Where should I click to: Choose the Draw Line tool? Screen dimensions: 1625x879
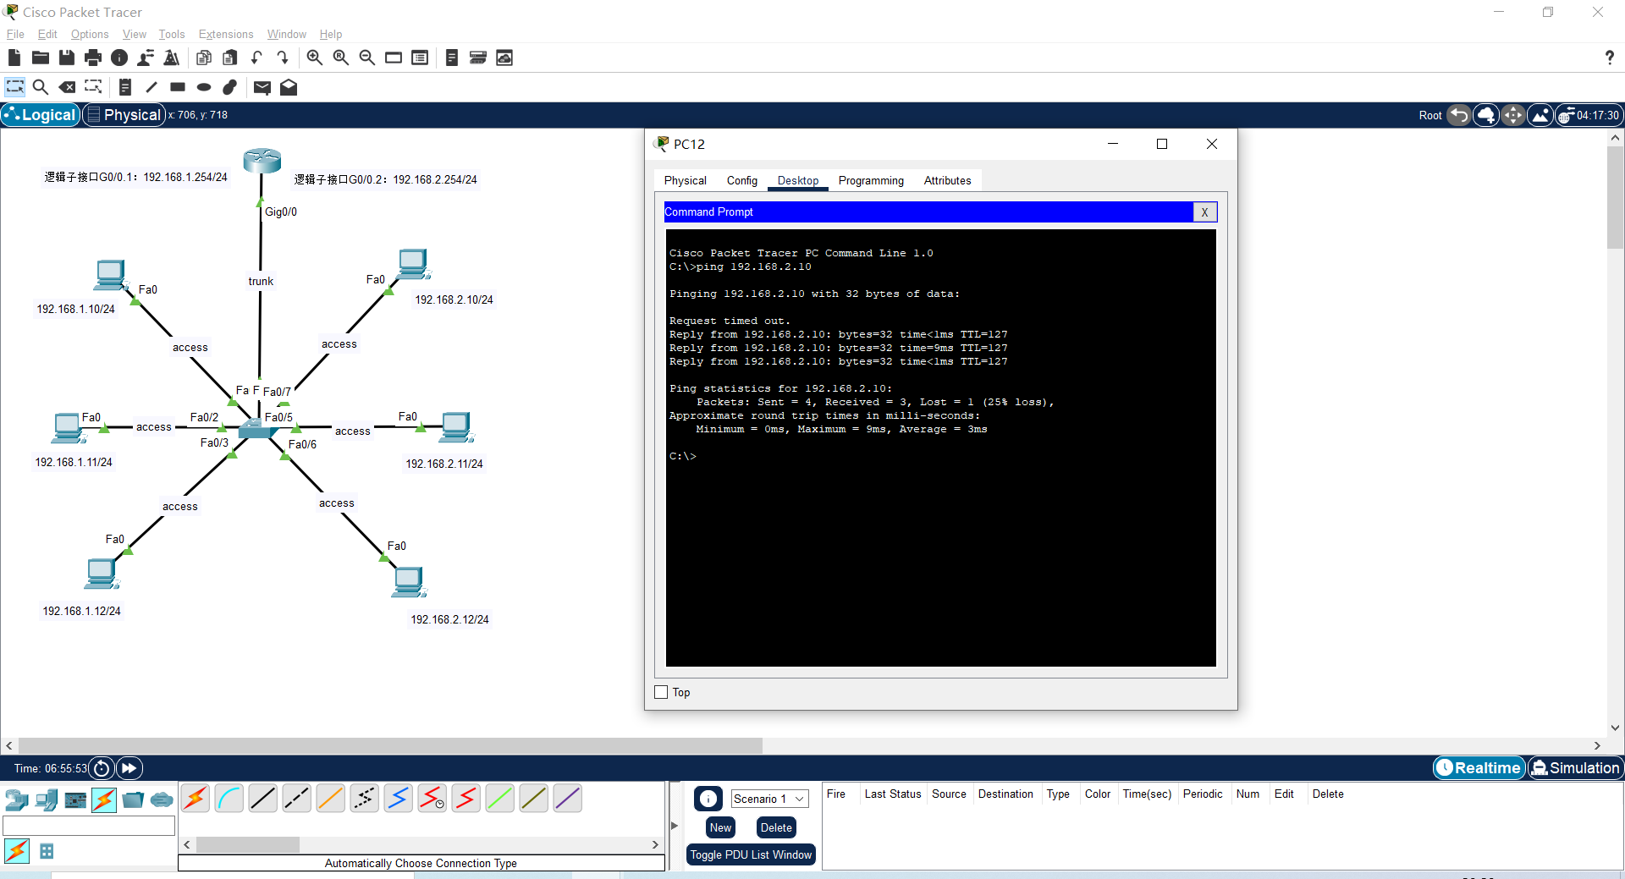(x=151, y=87)
